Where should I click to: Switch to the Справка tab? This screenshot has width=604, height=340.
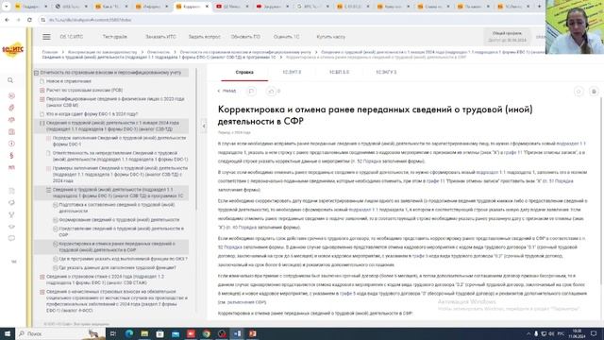click(244, 72)
